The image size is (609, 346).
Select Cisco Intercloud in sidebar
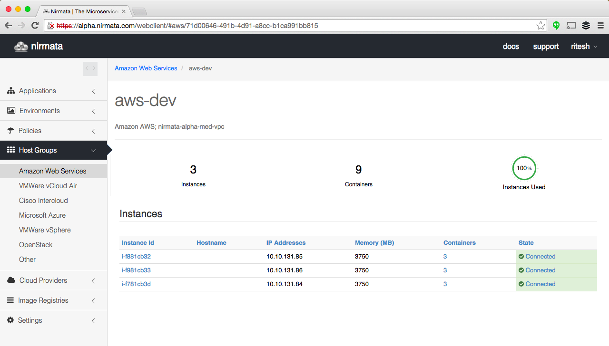click(43, 201)
